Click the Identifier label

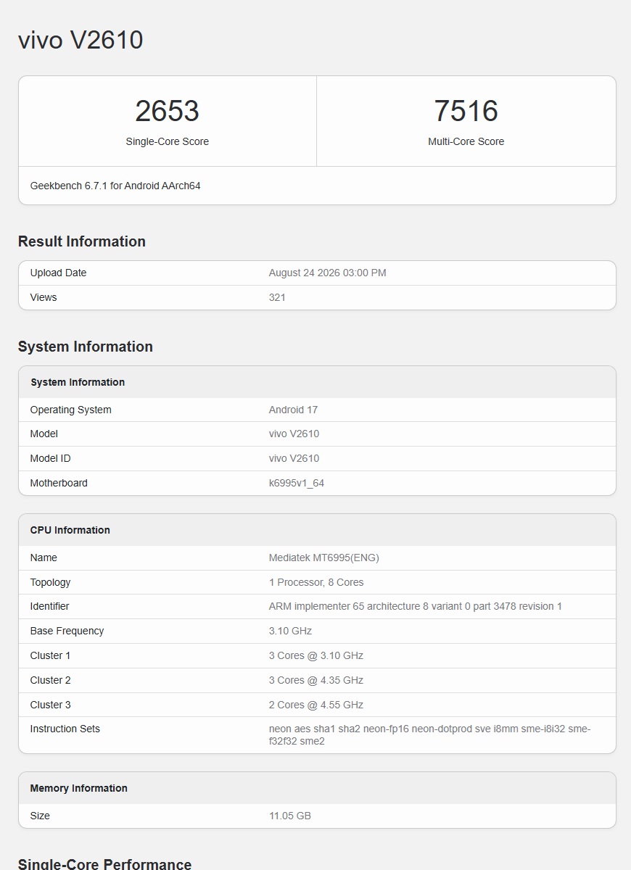[x=50, y=606]
